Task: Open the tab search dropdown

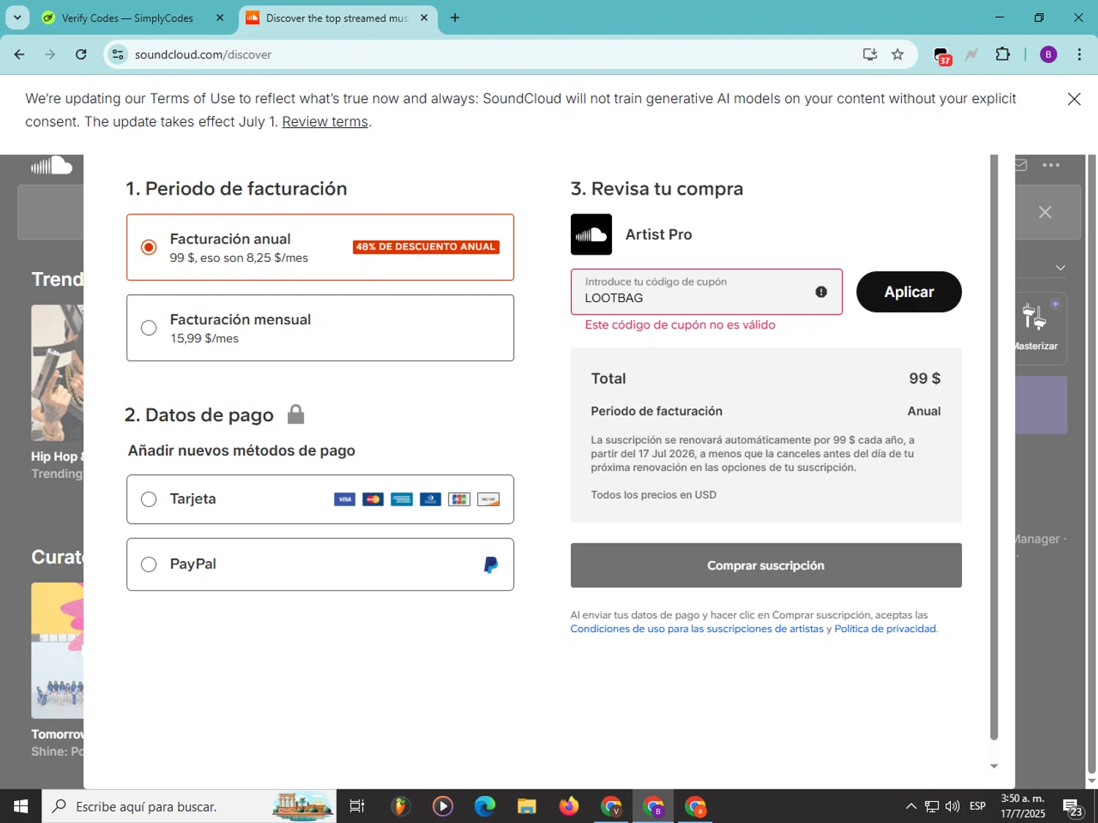Action: 17,18
